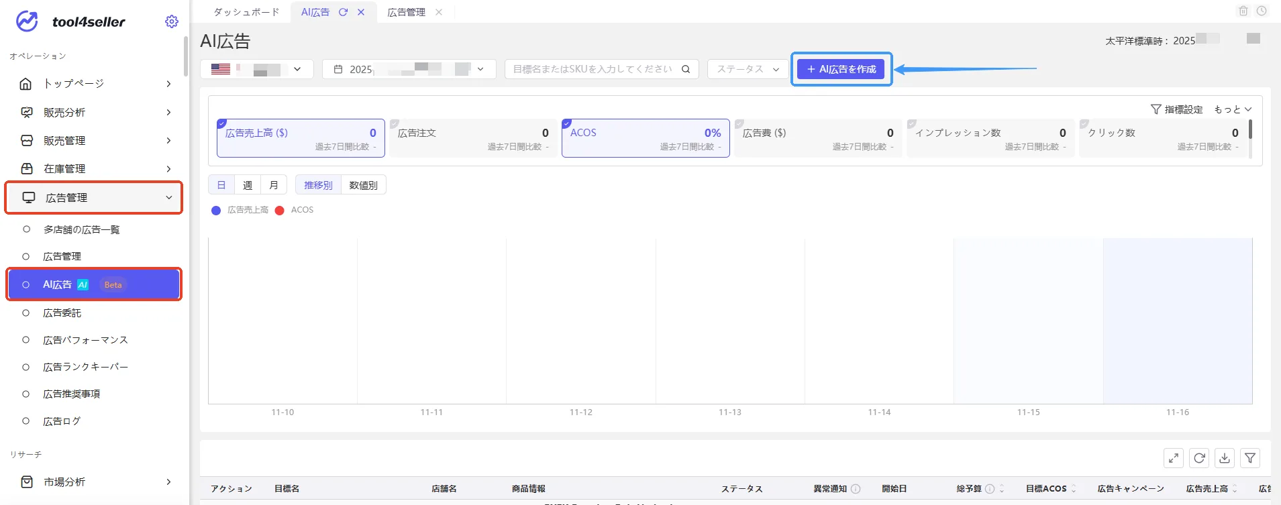Image resolution: width=1281 pixels, height=505 pixels.
Task: Sort by 総予算 column arrows
Action: (1002, 489)
